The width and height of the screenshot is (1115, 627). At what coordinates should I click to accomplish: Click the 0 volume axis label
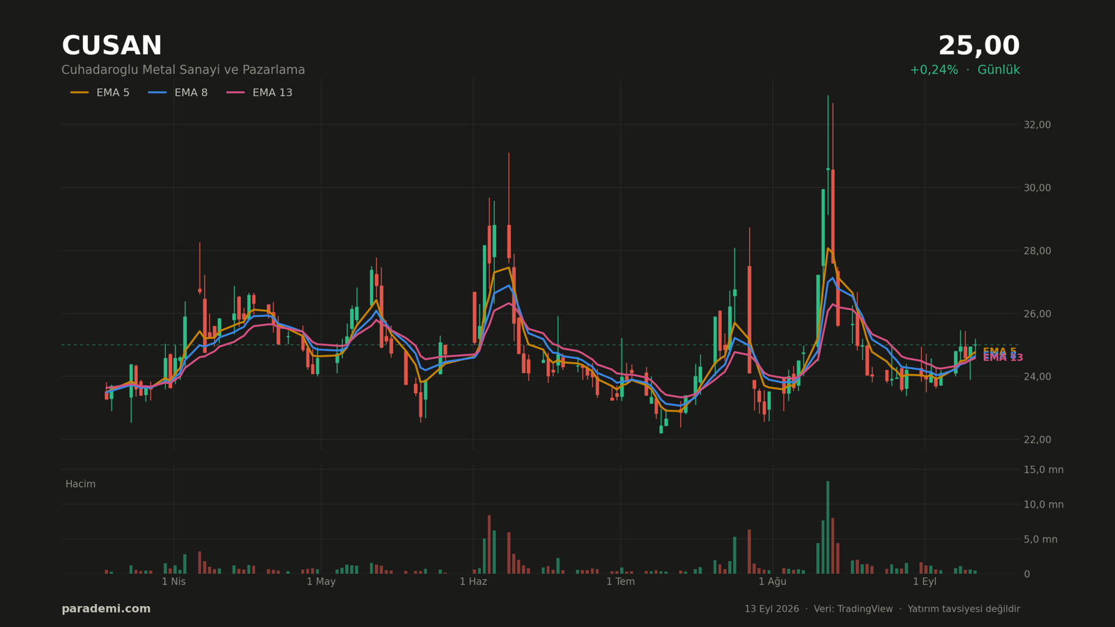pos(1026,574)
